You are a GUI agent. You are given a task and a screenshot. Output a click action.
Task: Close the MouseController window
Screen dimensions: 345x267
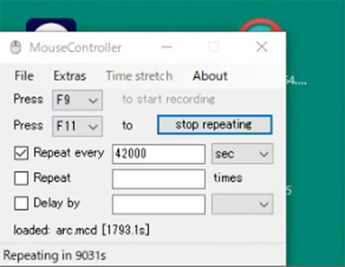point(262,47)
